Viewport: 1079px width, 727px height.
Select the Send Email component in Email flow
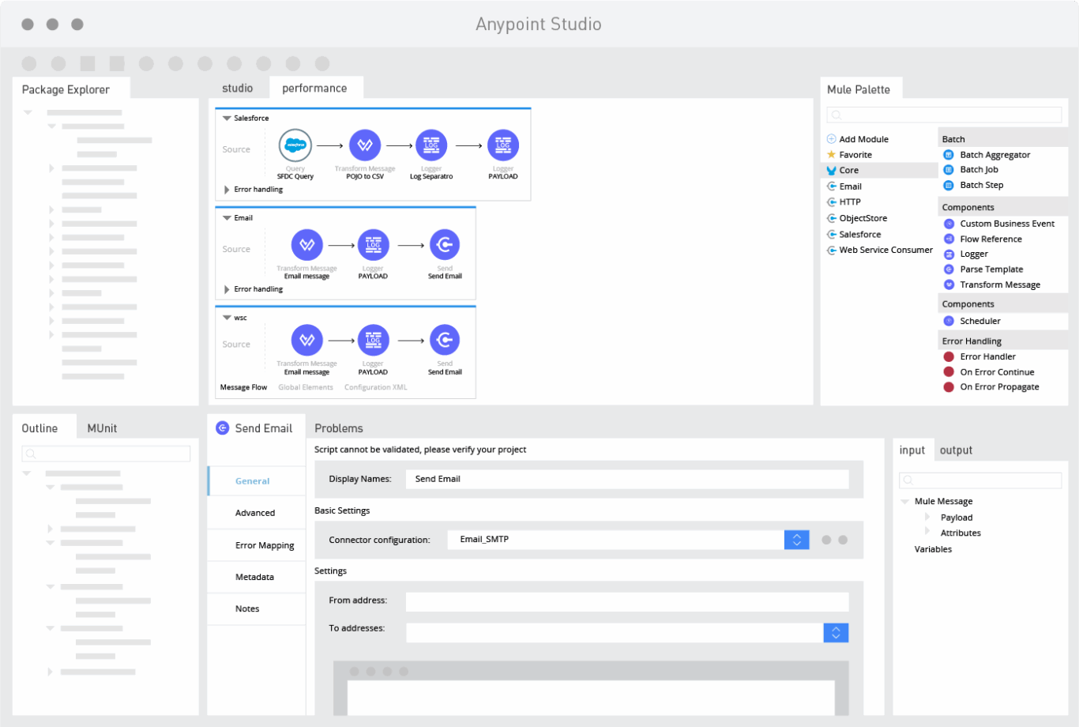pos(445,245)
